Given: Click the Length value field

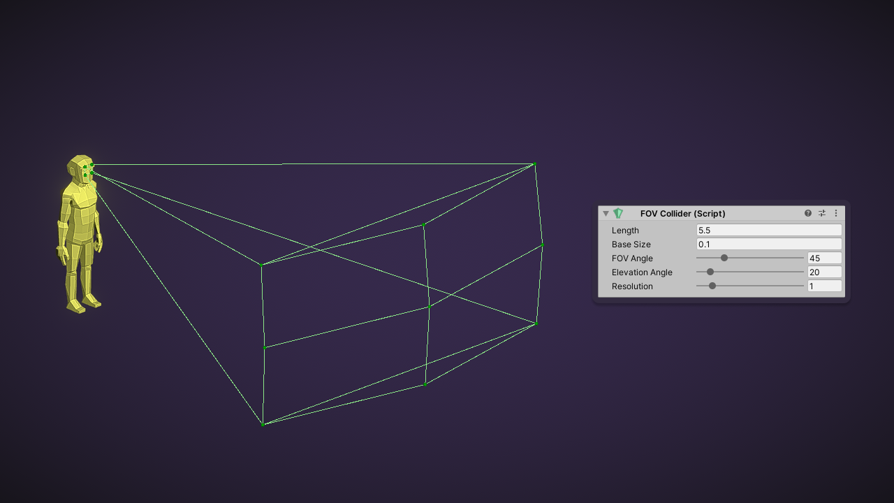Looking at the screenshot, I should (x=769, y=230).
